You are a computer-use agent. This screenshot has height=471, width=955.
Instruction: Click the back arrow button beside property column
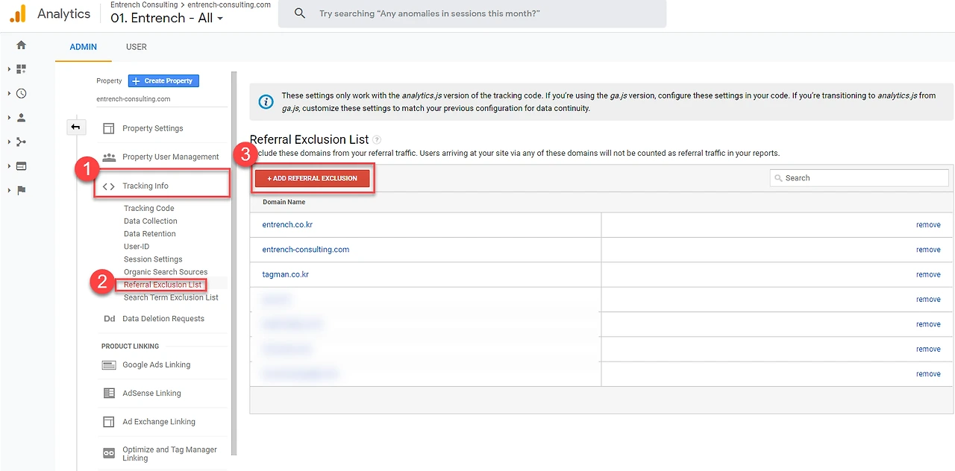click(x=75, y=127)
